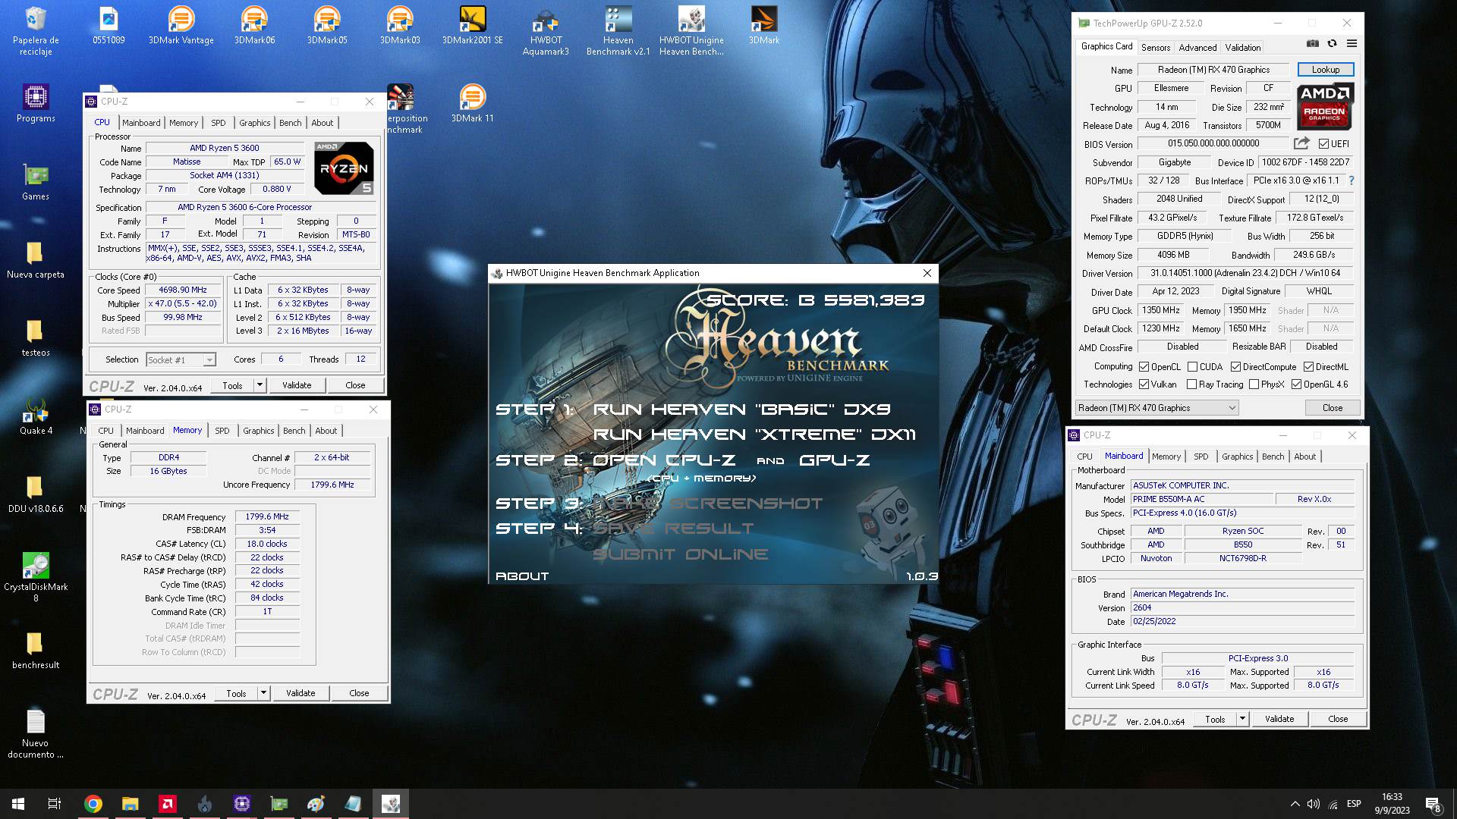This screenshot has height=819, width=1457.
Task: Open the 3DMark Vantage desktop shortcut
Action: tap(181, 26)
